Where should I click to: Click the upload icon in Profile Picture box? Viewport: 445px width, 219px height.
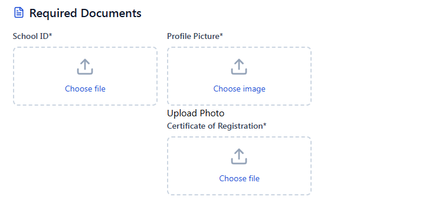tap(239, 67)
